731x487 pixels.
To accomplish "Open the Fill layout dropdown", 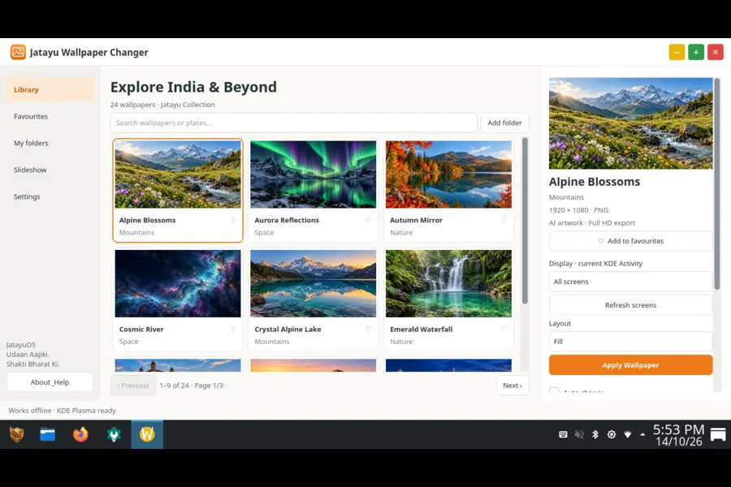I will tap(630, 341).
